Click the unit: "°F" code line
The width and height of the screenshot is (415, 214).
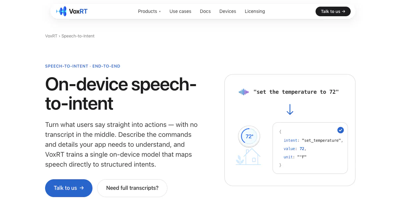click(295, 157)
